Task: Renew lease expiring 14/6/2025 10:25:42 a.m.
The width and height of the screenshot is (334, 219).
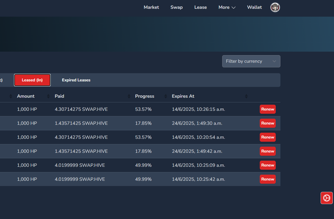Action: click(268, 179)
